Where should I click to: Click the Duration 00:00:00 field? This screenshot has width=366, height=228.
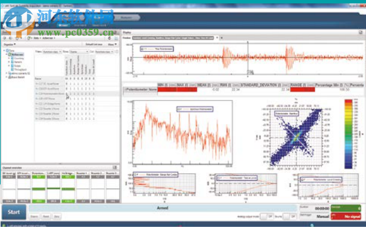tap(314, 208)
